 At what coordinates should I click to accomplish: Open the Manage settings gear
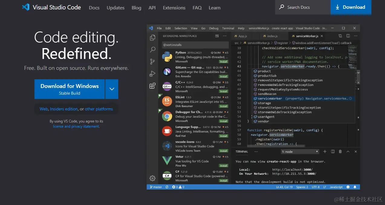click(x=152, y=178)
